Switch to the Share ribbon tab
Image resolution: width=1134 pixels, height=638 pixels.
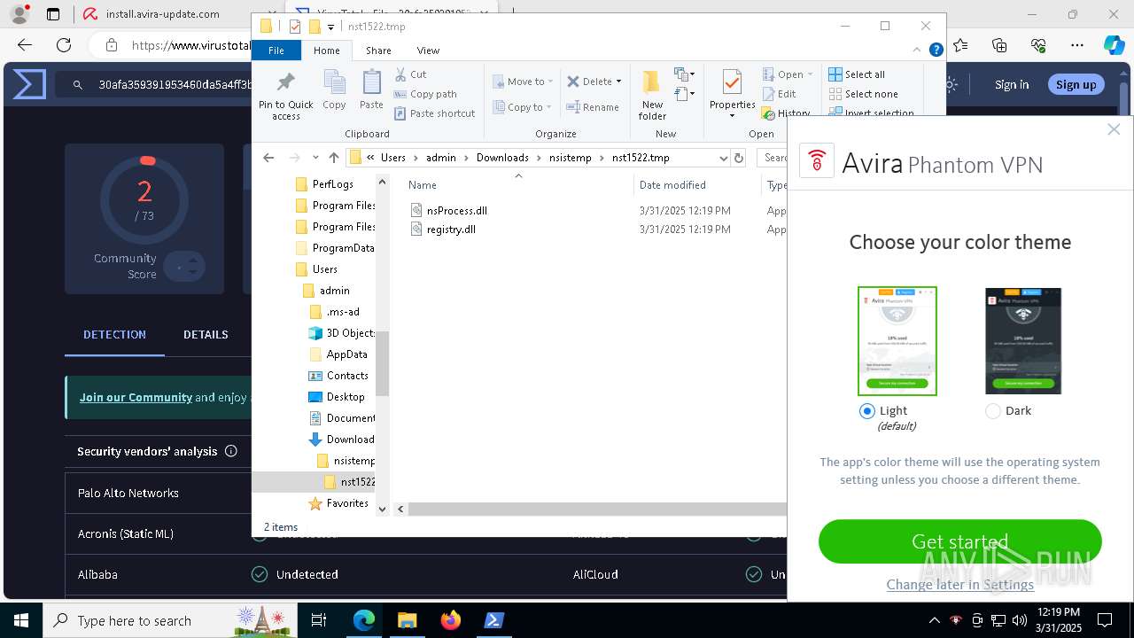(x=378, y=51)
